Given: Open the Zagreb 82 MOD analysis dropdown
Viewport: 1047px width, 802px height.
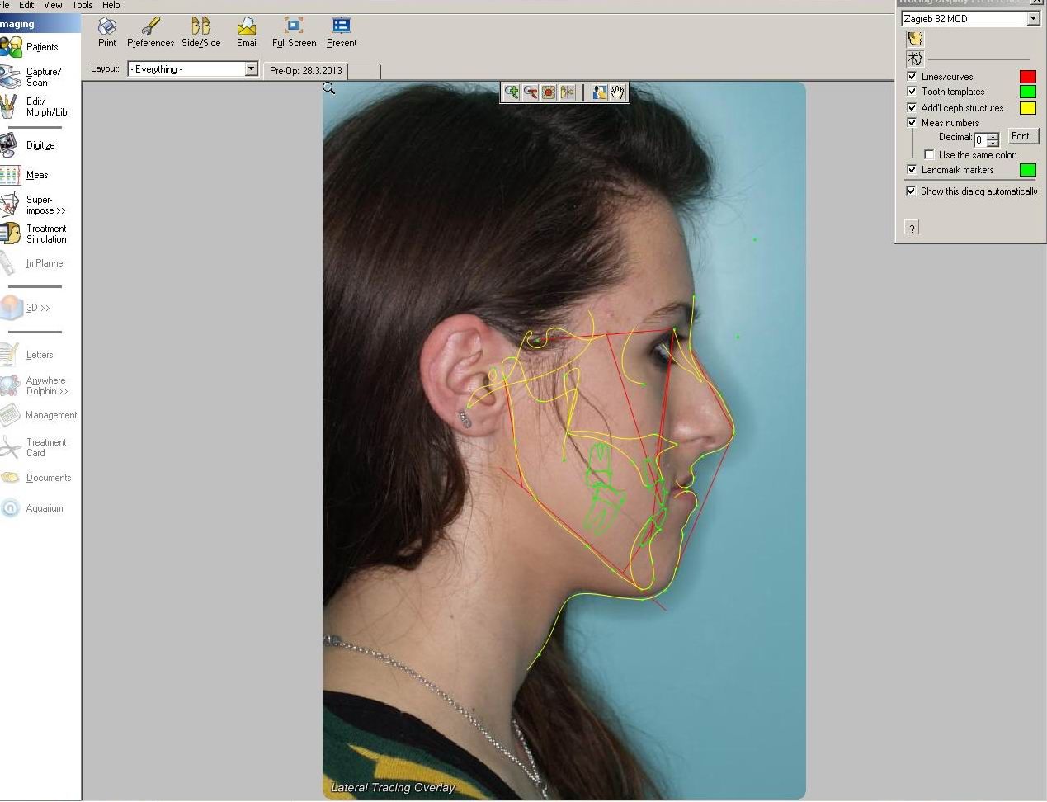Looking at the screenshot, I should pyautogui.click(x=1033, y=18).
